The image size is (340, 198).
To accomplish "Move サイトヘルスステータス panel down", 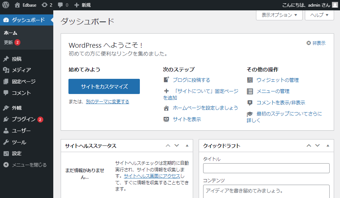I will (177, 145).
